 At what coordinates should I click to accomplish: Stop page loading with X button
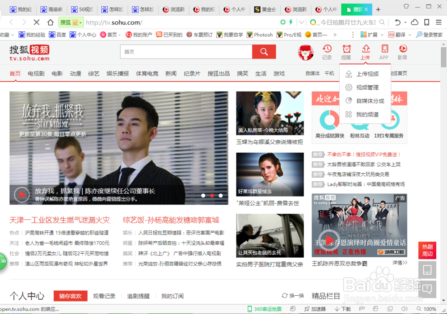37,22
